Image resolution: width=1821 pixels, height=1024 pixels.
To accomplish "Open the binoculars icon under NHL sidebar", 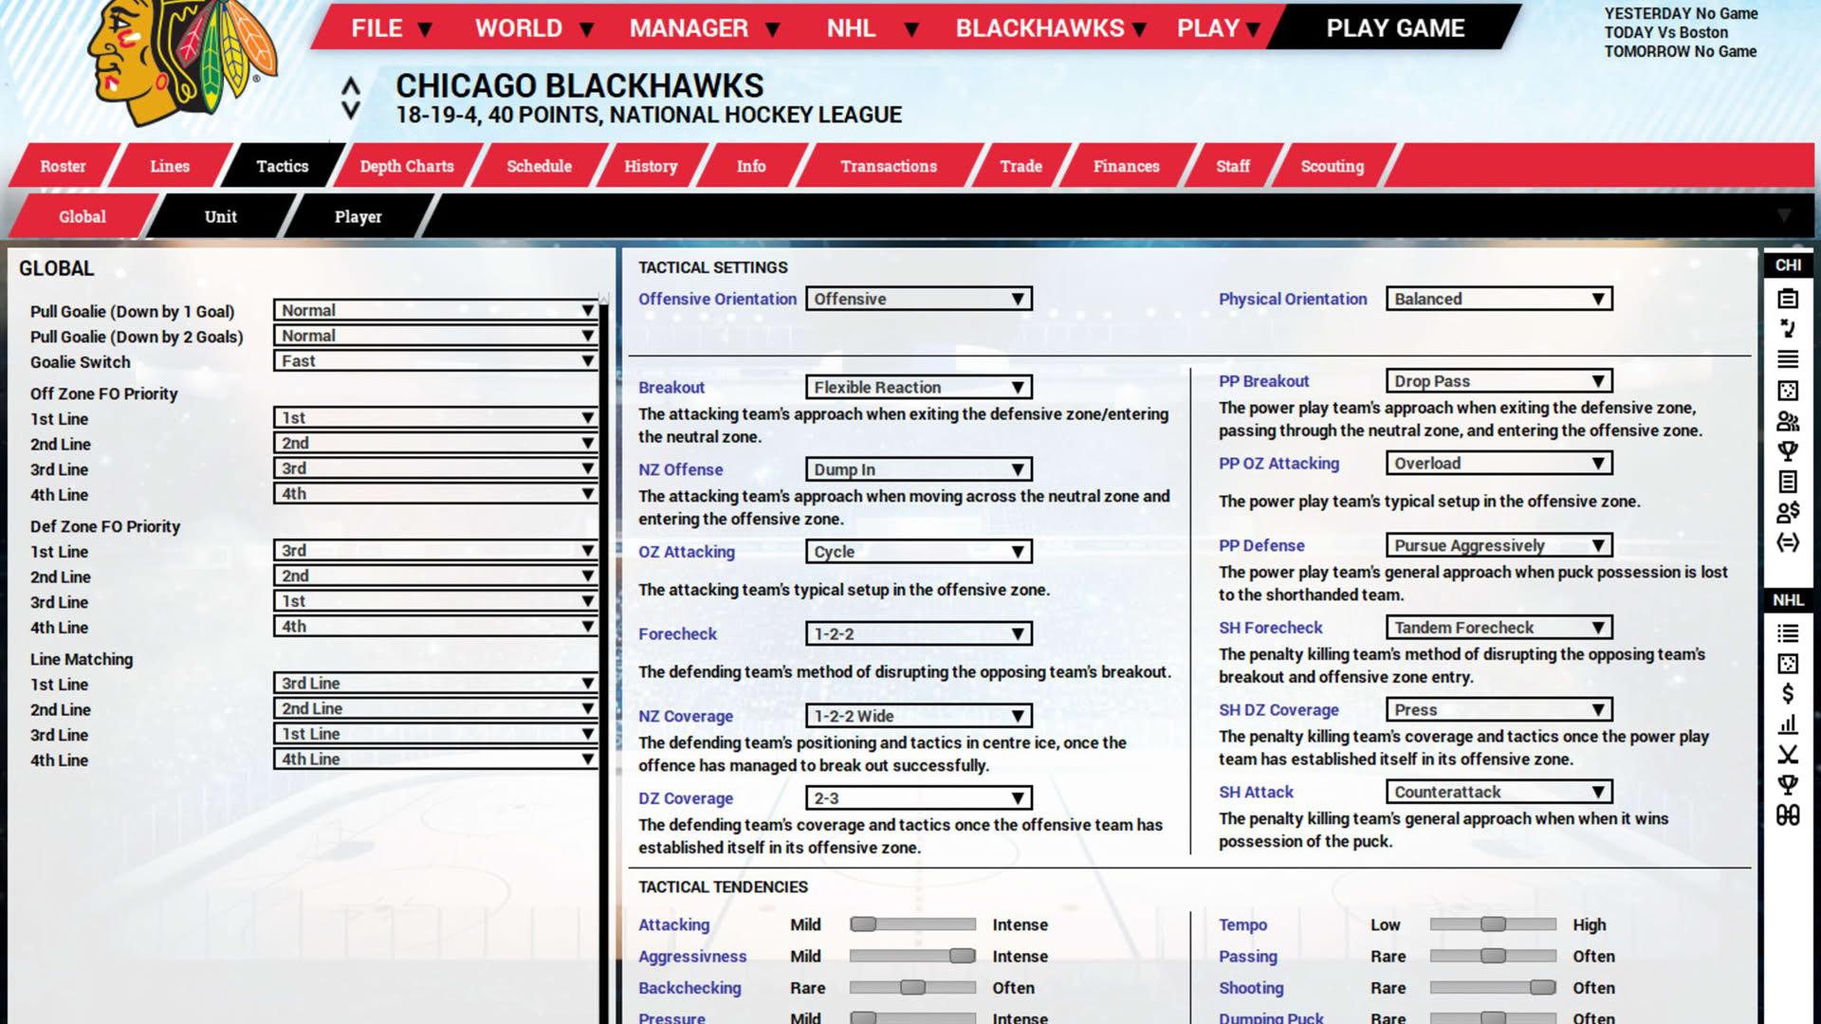I will click(1788, 815).
